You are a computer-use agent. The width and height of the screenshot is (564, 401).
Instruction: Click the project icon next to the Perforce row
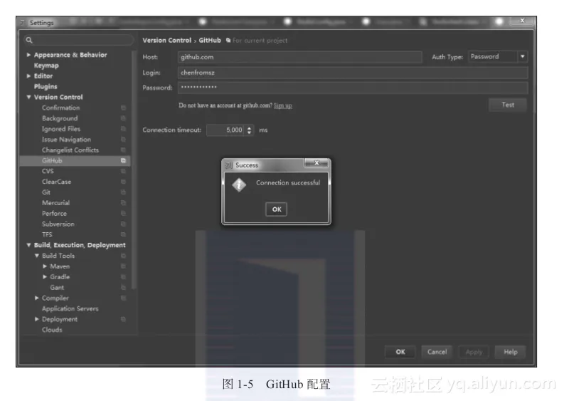pos(123,213)
